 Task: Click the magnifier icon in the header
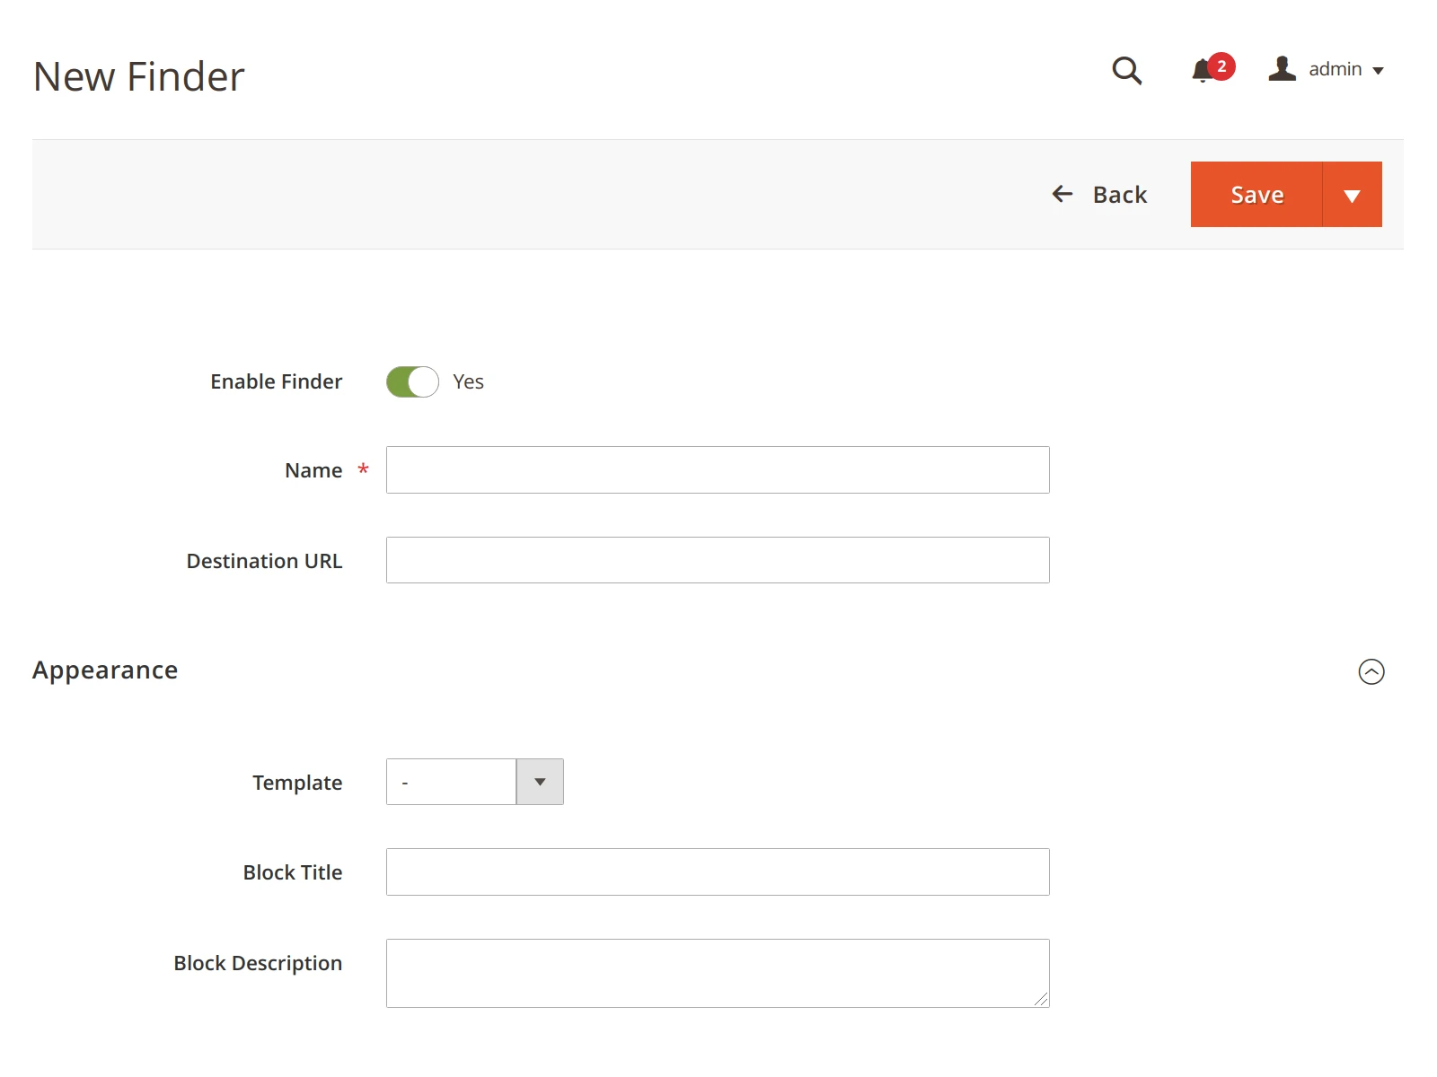click(x=1126, y=71)
